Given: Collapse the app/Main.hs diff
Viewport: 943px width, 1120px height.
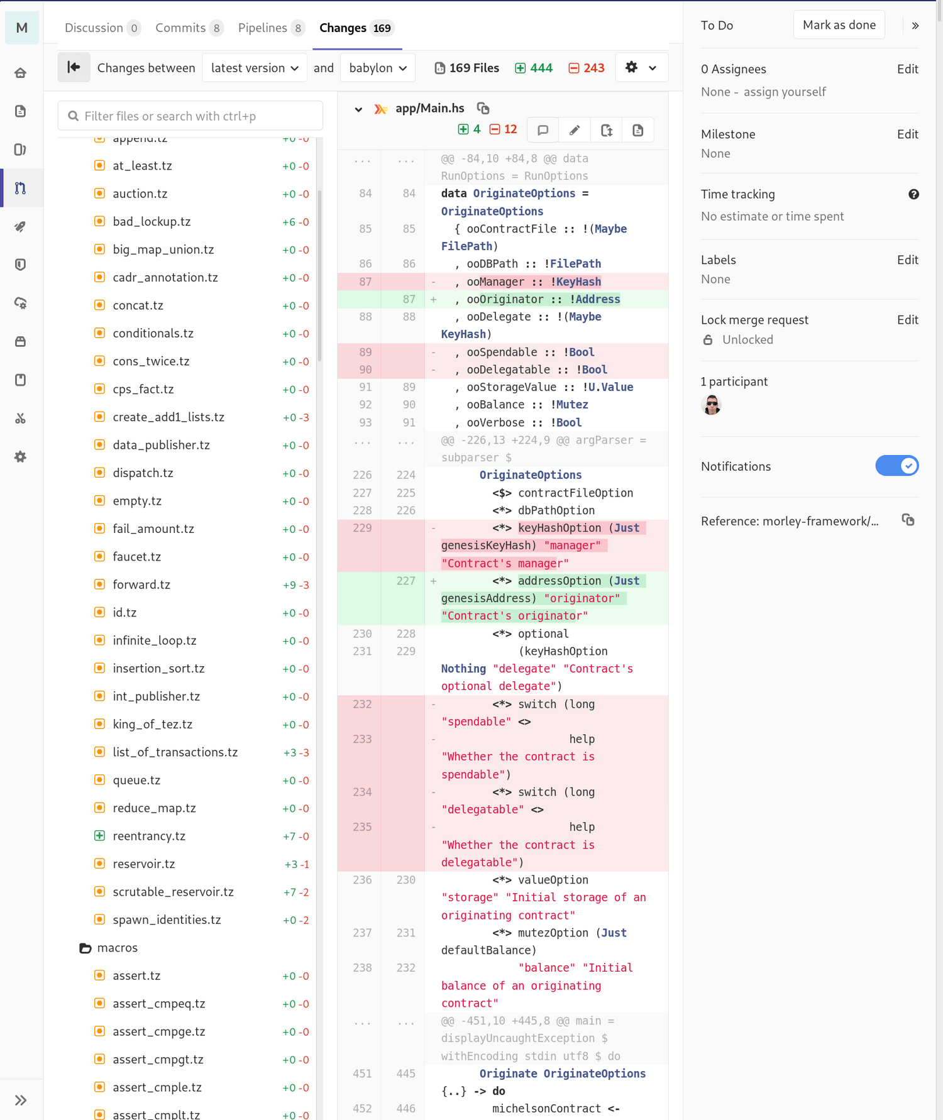Looking at the screenshot, I should (358, 109).
